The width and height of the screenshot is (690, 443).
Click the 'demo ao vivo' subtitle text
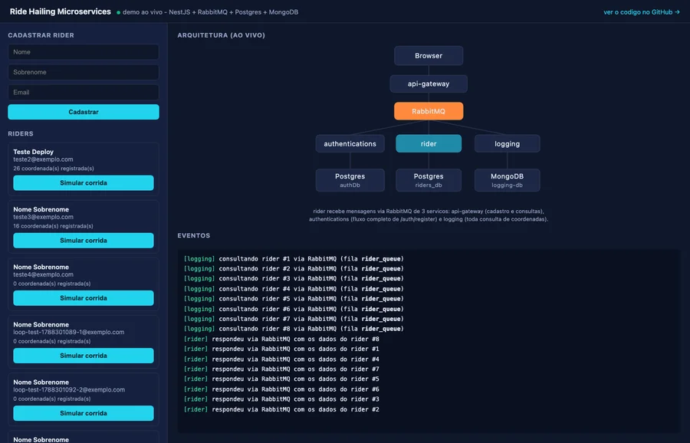pos(210,12)
